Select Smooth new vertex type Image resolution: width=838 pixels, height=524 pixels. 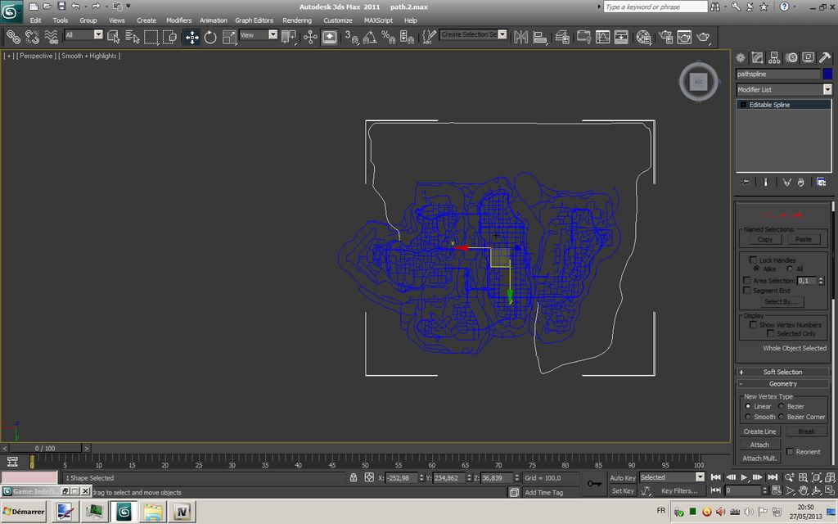[748, 417]
